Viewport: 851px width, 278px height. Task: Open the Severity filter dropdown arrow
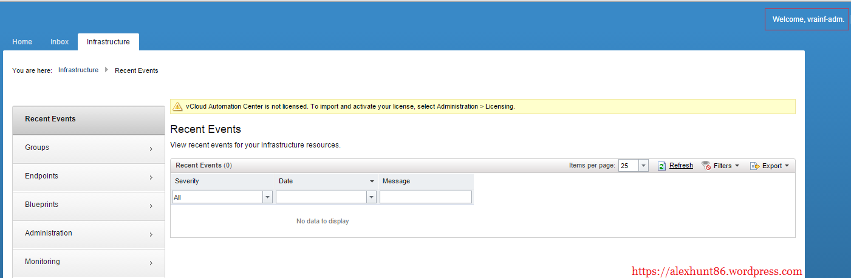[267, 197]
